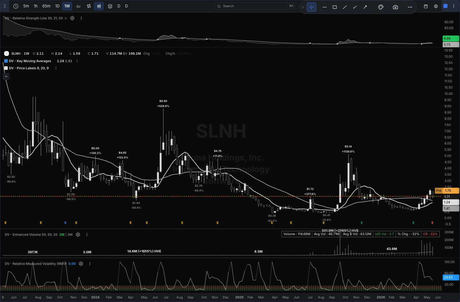Click the blue square color swatch
460x302 pixels.
445,6
